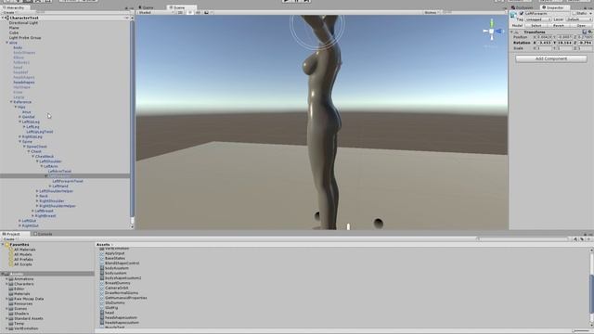Expand the LeftHand node
The height and width of the screenshot is (334, 594).
[x=50, y=186]
